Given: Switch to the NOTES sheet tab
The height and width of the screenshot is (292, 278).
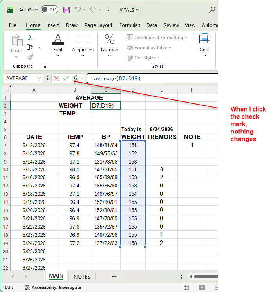Looking at the screenshot, I should [x=82, y=277].
